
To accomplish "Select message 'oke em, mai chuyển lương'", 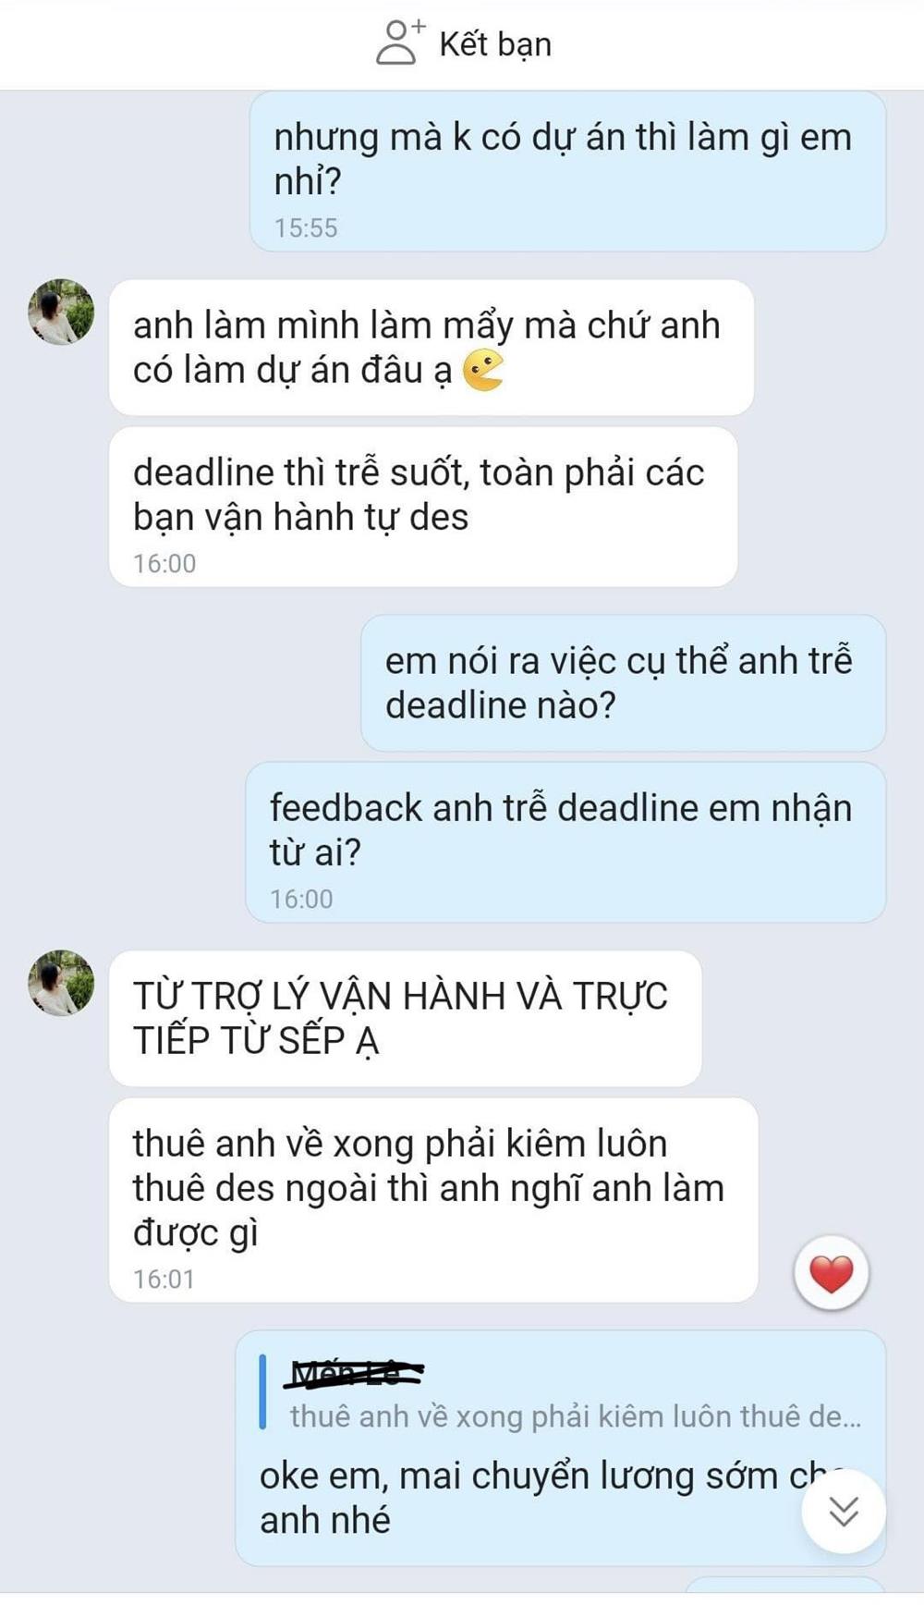I will point(560,1448).
